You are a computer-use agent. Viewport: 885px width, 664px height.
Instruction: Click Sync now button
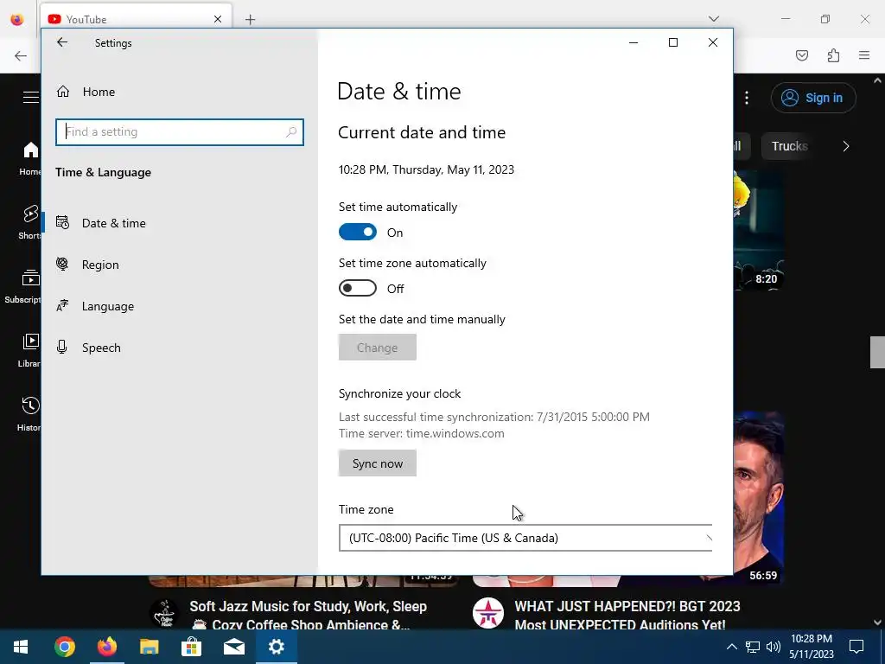(x=377, y=463)
